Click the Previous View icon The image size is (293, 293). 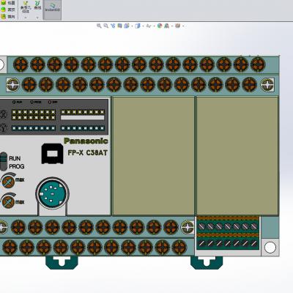click(x=113, y=26)
